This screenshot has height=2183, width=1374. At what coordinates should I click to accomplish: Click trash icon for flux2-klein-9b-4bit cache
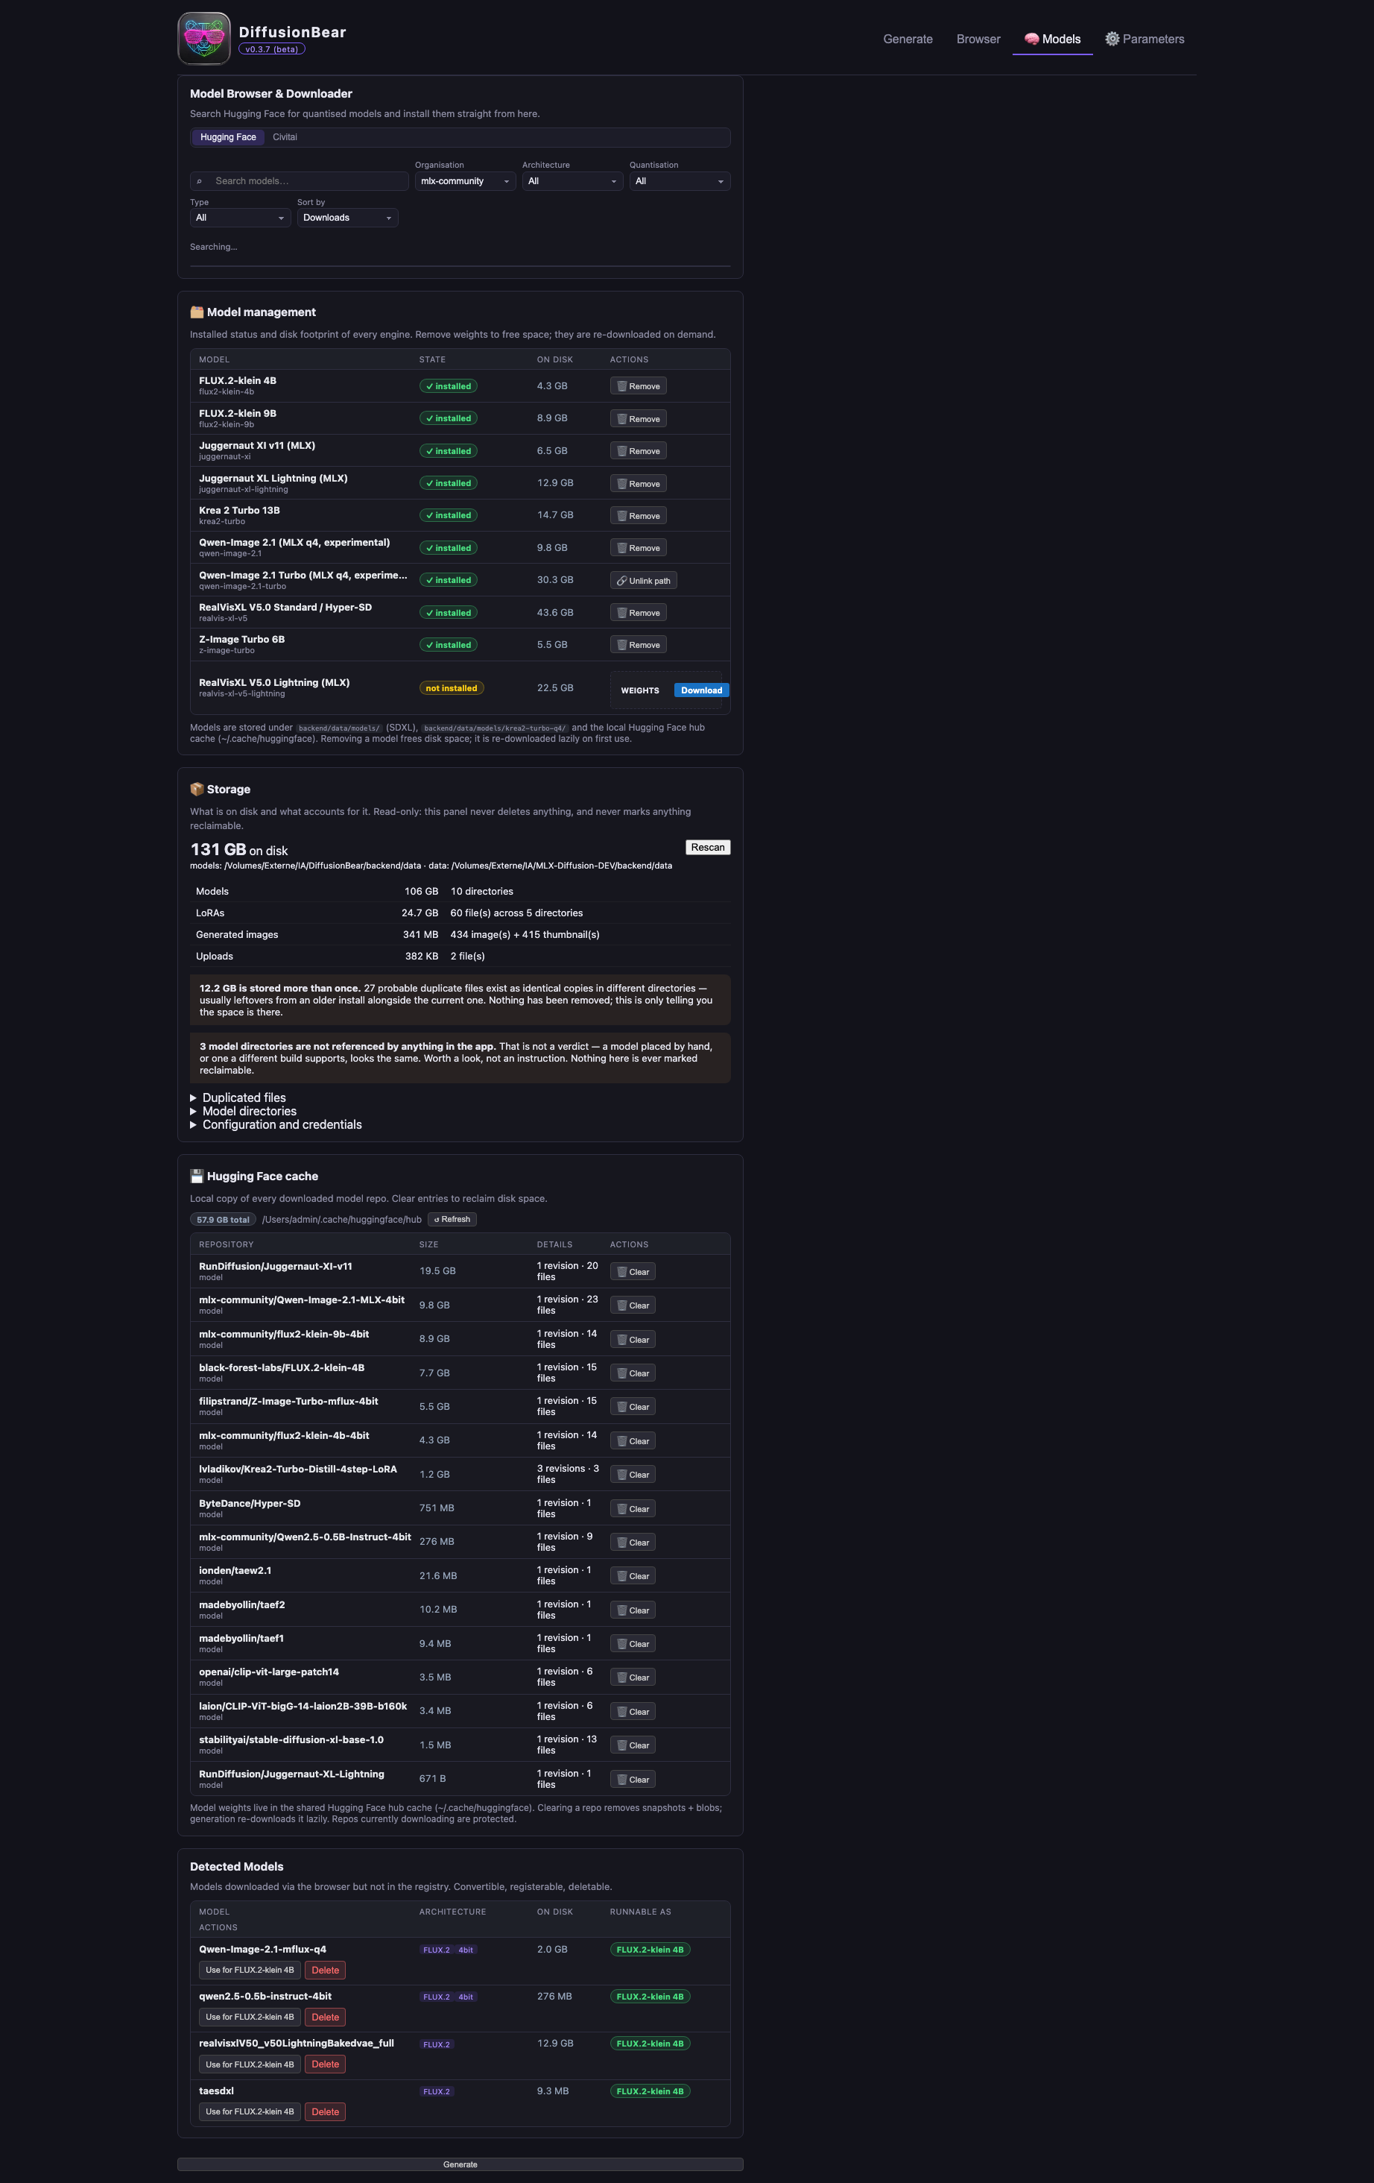click(x=622, y=1339)
